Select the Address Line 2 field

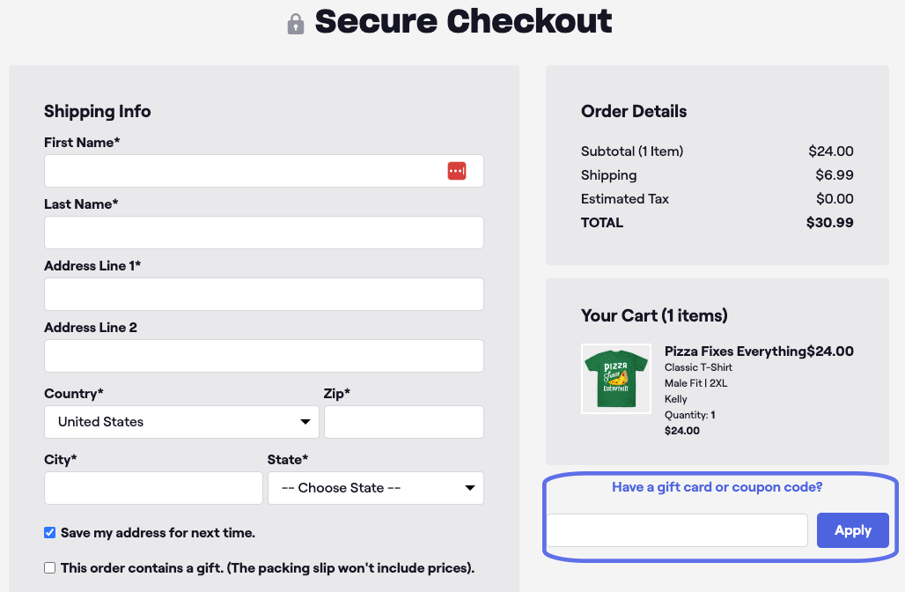tap(263, 356)
